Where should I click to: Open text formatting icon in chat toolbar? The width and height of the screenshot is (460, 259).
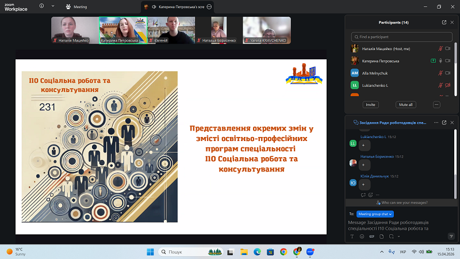351,237
